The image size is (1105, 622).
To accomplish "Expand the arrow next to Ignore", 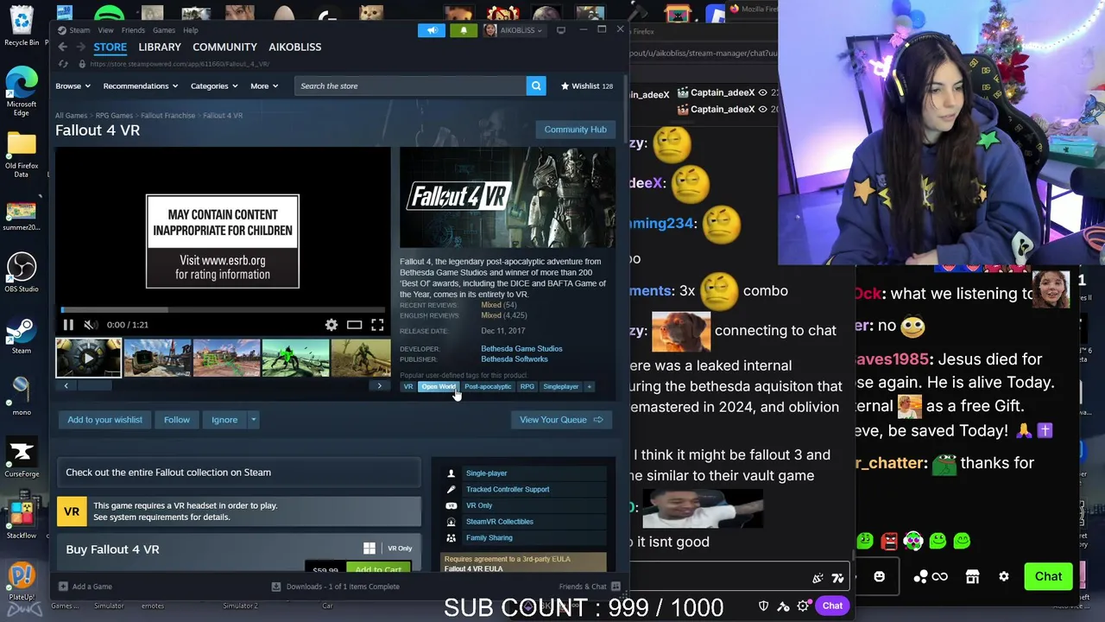I will click(253, 420).
